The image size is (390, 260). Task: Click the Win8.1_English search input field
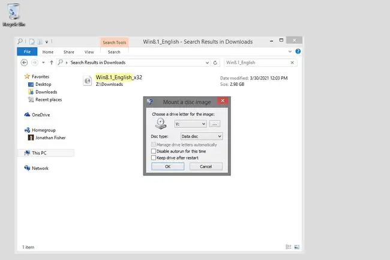point(257,62)
